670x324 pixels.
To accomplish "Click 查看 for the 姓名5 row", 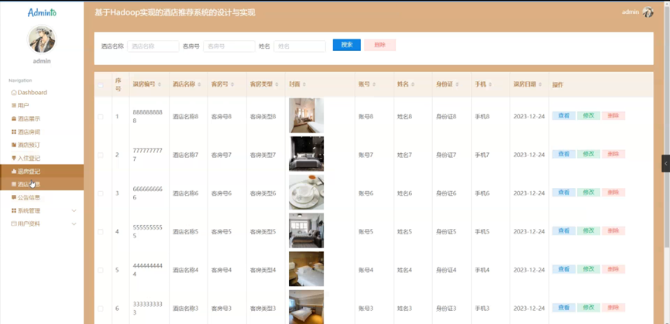I will 564,230.
